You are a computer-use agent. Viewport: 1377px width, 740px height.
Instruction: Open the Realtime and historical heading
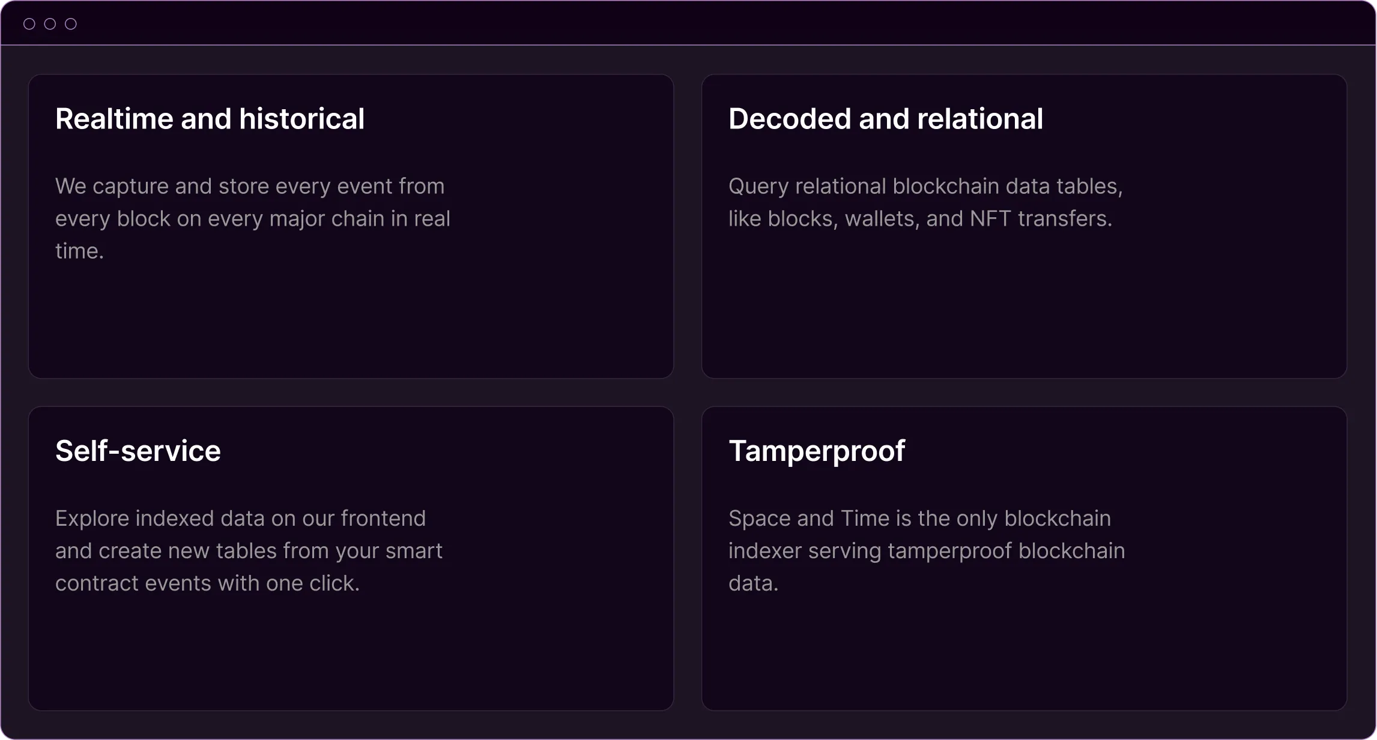click(x=210, y=119)
